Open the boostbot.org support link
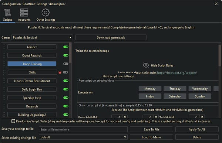Viewport: 222px width, 143px height. 177,73
